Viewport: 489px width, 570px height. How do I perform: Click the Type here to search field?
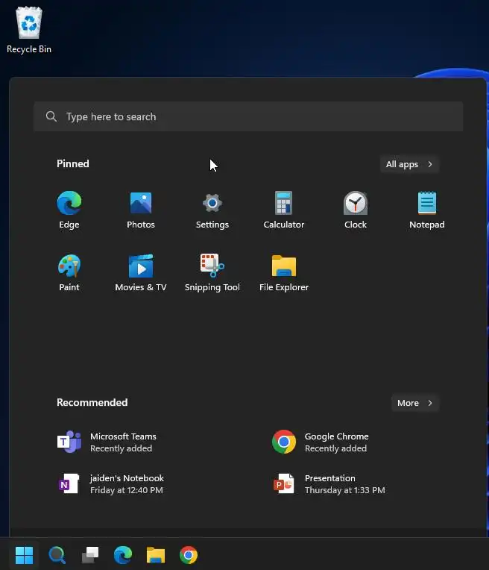tap(248, 116)
